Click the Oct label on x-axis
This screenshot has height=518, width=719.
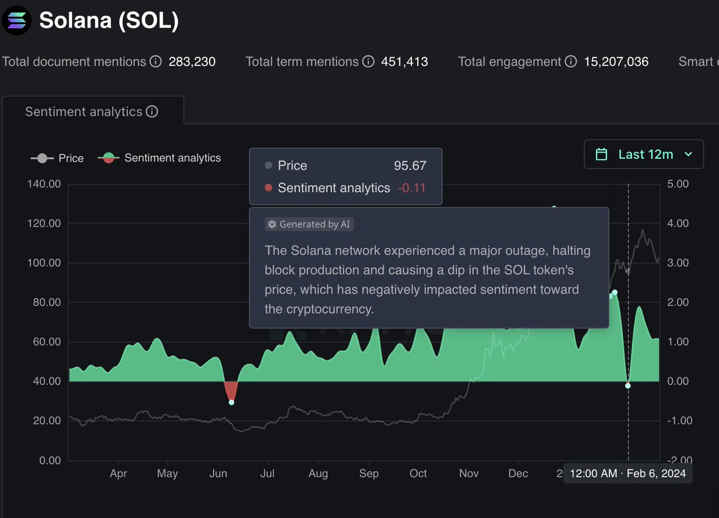pos(418,474)
